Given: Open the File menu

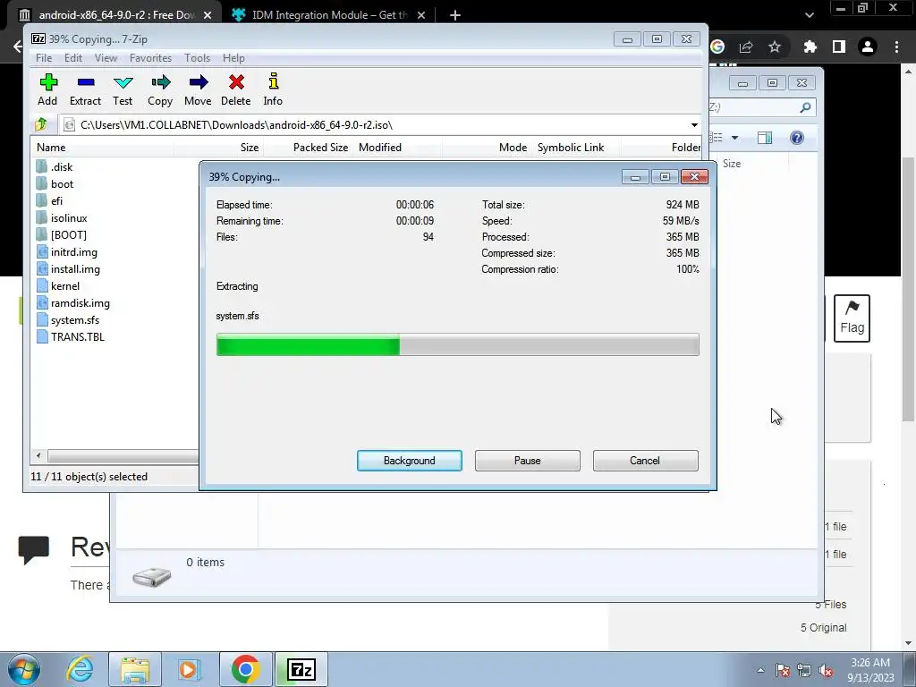Looking at the screenshot, I should tap(44, 58).
